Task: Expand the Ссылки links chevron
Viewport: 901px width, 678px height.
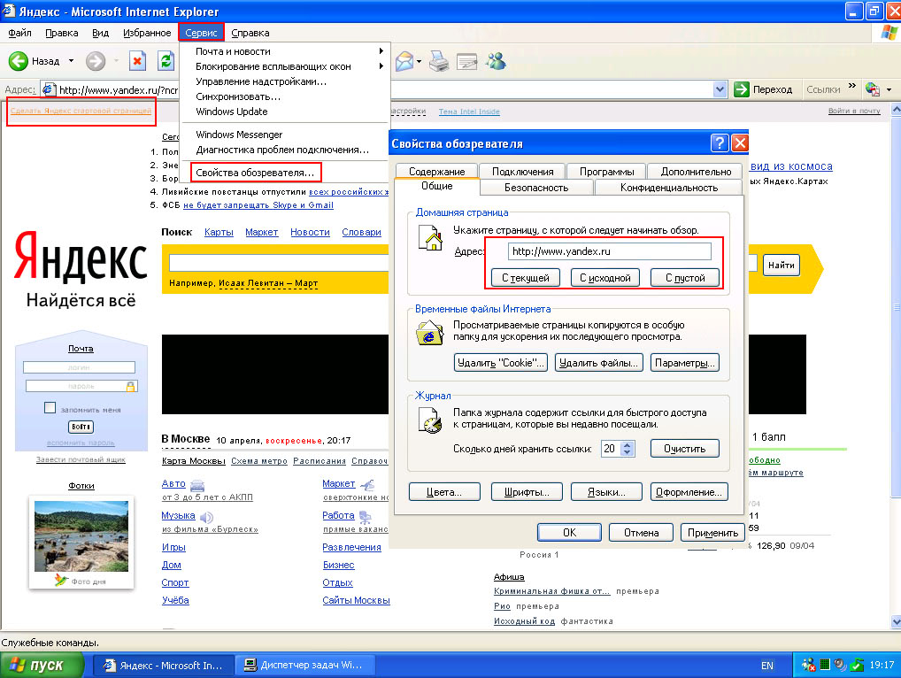Action: coord(852,86)
